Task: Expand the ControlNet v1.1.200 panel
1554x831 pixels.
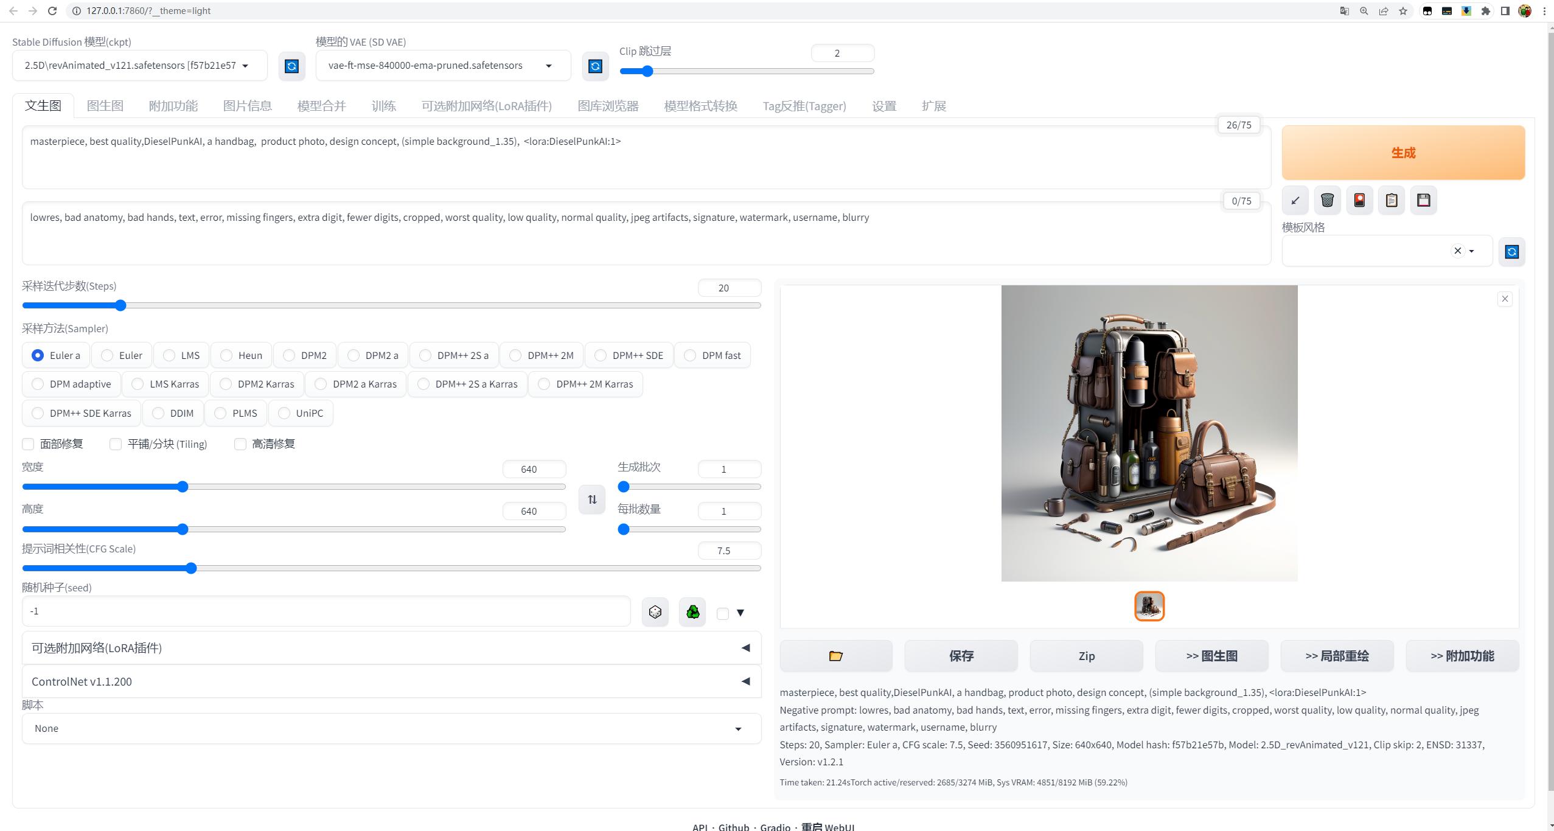Action: [x=391, y=681]
